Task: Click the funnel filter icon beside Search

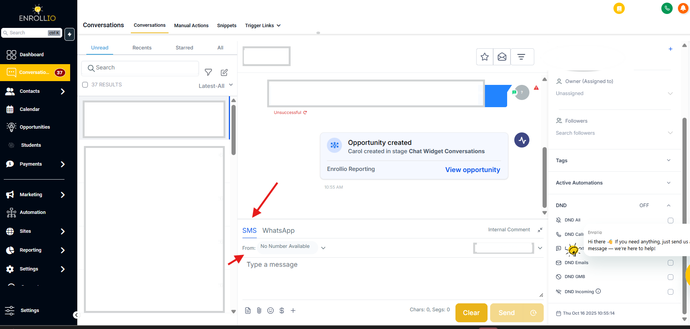Action: pos(208,72)
